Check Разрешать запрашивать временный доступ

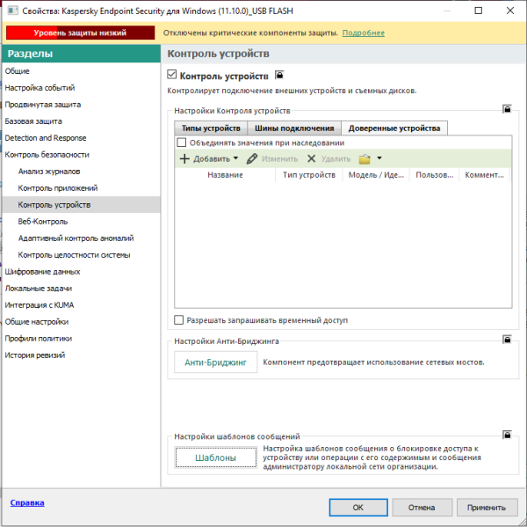[179, 320]
